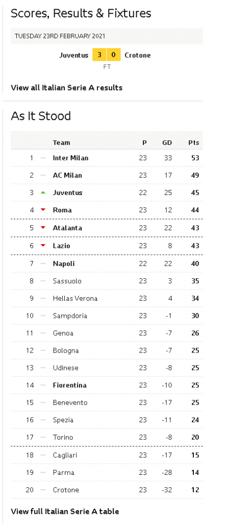Image resolution: width=225 pixels, height=524 pixels.
Task: Click Crotone in the match result
Action: (x=138, y=55)
